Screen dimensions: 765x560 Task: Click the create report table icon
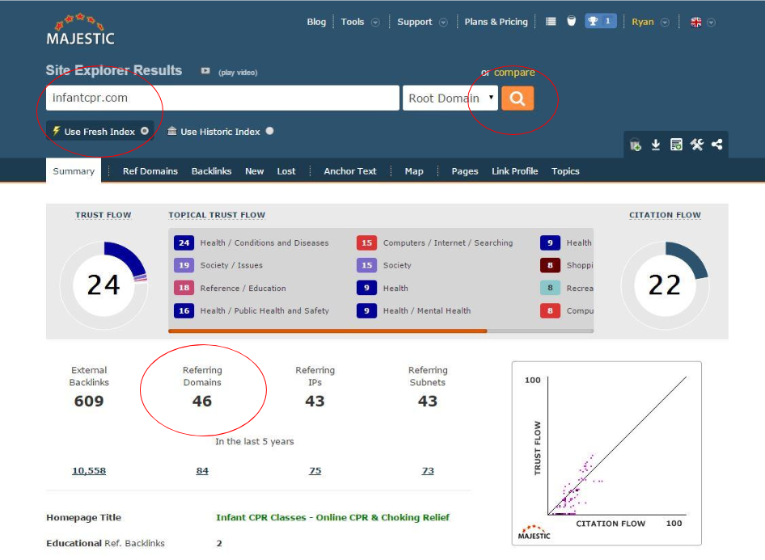tap(676, 145)
